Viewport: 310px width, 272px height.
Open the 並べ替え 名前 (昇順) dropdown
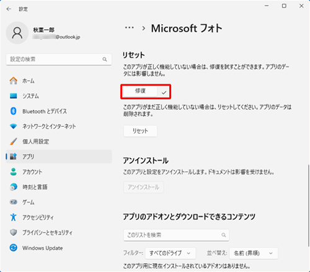click(x=254, y=253)
